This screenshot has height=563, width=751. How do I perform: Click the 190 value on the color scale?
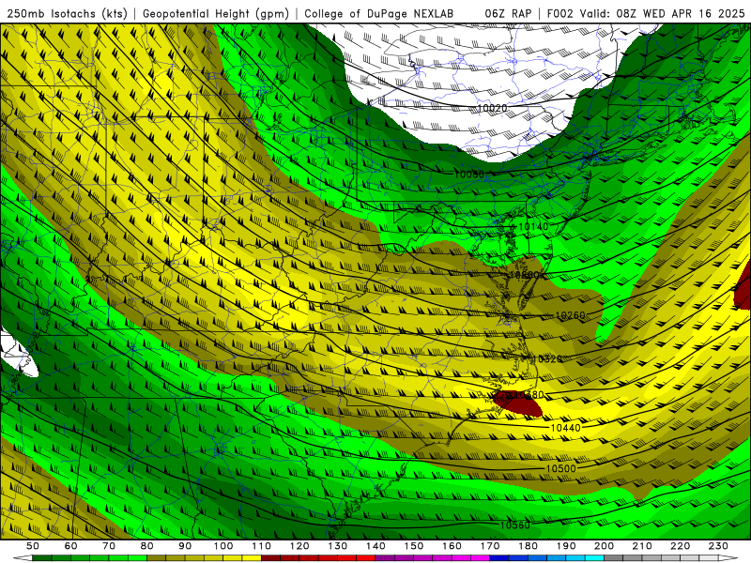(566, 546)
